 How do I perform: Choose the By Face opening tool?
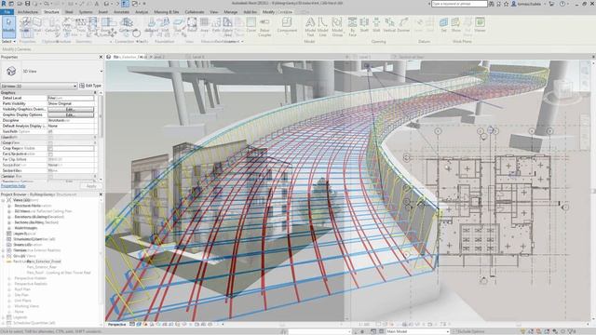352,27
